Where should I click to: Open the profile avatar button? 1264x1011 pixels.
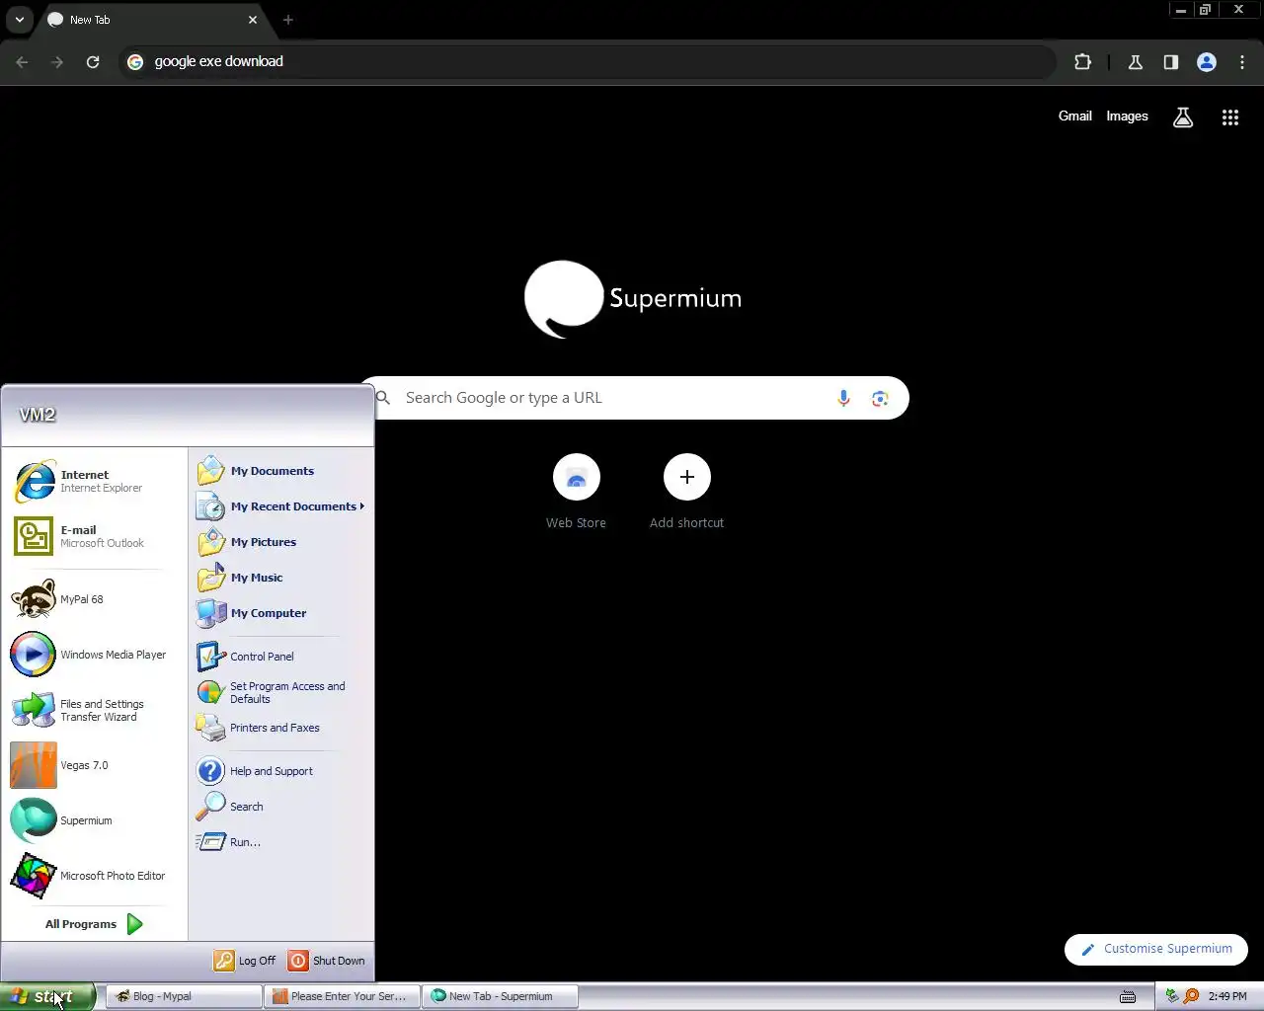click(1207, 62)
